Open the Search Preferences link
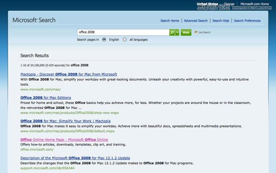The width and height of the screenshot is (276, 173). tap(247, 21)
